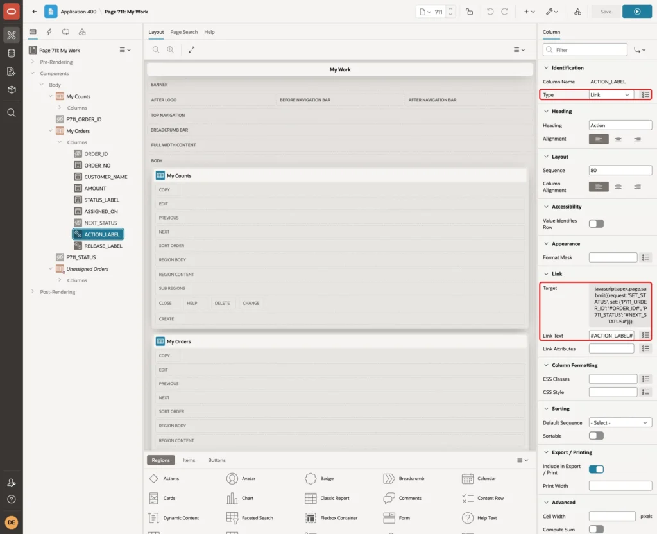The height and width of the screenshot is (534, 657).
Task: Collapse the Identification section
Action: coord(546,68)
